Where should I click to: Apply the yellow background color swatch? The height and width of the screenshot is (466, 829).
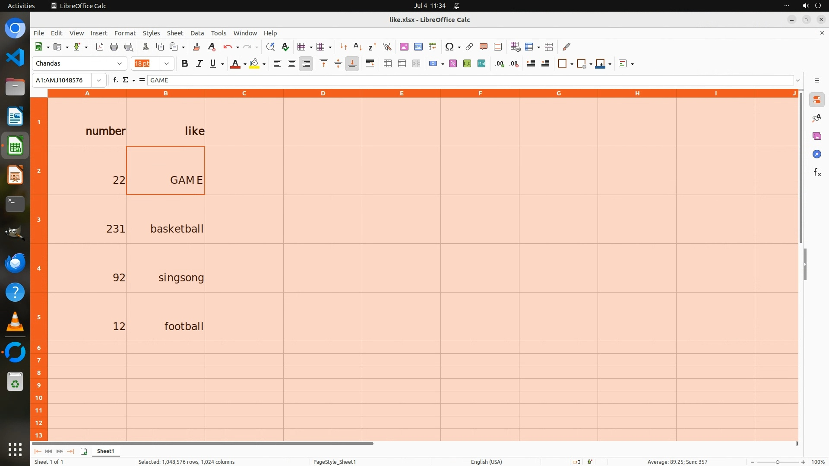pyautogui.click(x=254, y=64)
